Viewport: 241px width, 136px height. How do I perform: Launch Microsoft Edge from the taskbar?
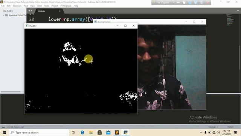click(x=82, y=133)
